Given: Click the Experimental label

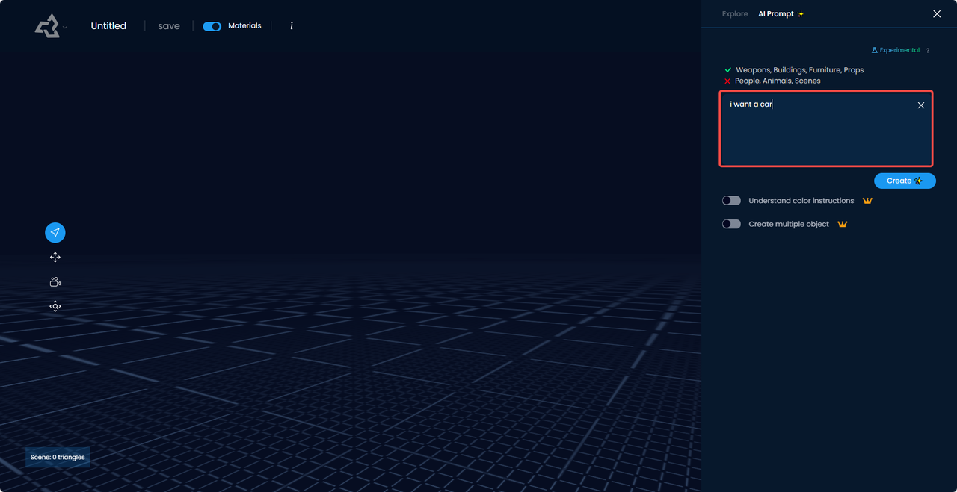Looking at the screenshot, I should tap(896, 50).
